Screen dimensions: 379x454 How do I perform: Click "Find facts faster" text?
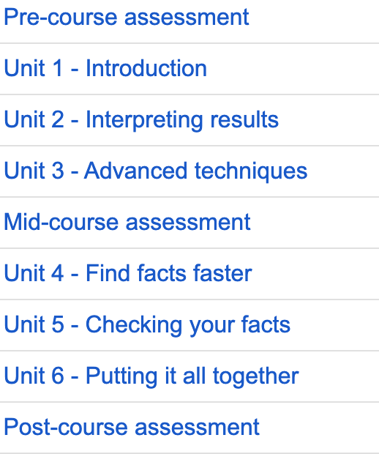pos(169,273)
